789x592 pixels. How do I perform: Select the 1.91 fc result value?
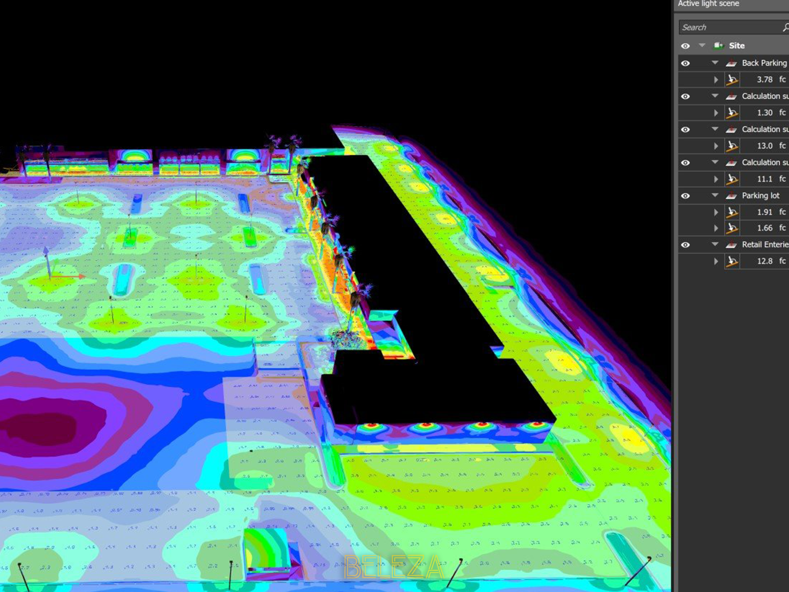tap(765, 212)
